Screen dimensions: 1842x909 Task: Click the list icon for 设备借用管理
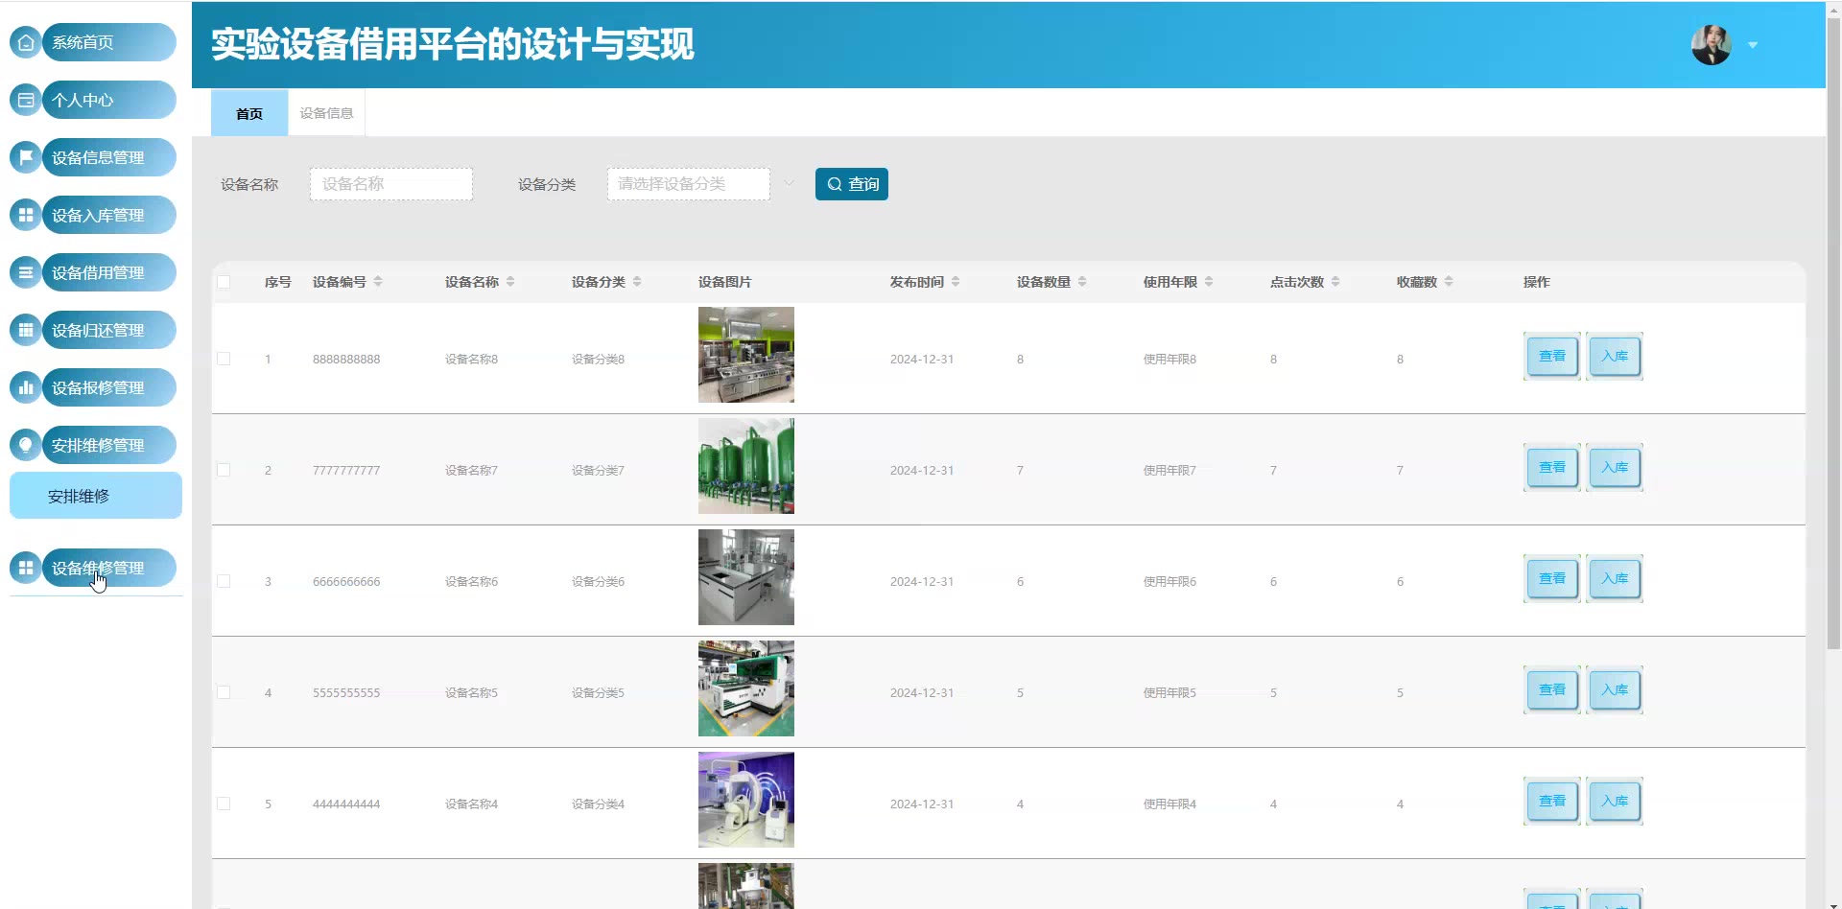[26, 272]
